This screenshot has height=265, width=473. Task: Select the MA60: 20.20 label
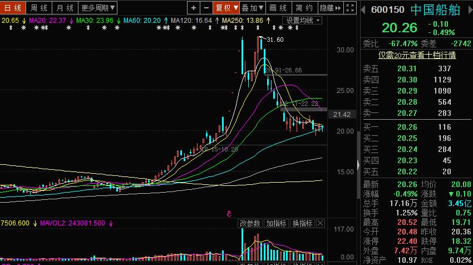coord(142,21)
